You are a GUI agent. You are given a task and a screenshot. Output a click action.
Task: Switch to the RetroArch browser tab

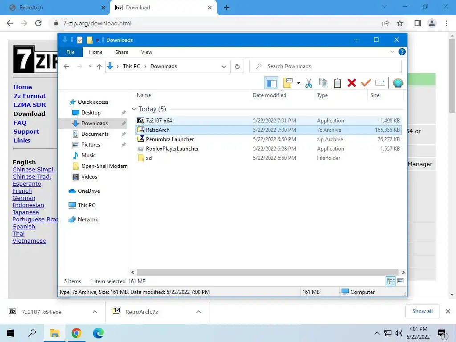click(55, 8)
